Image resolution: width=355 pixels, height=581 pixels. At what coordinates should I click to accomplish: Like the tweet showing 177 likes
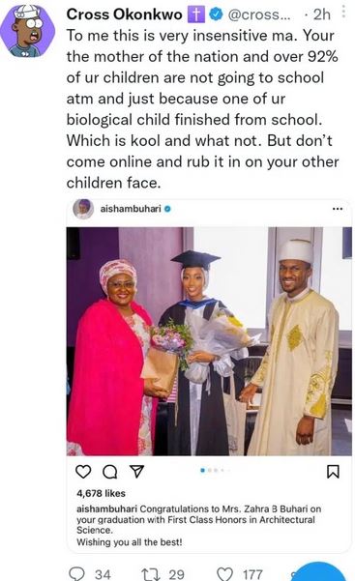coord(224,574)
